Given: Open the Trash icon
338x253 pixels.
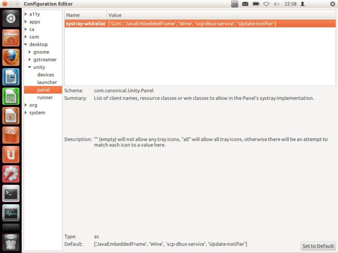Looking at the screenshot, I should coord(11,242).
